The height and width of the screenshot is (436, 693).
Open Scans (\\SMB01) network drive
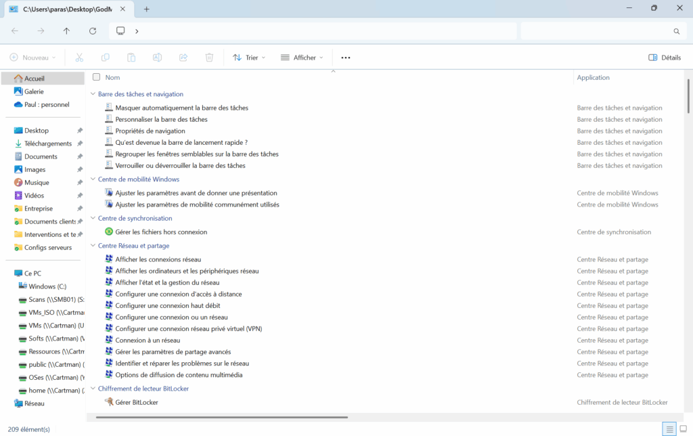pos(51,299)
